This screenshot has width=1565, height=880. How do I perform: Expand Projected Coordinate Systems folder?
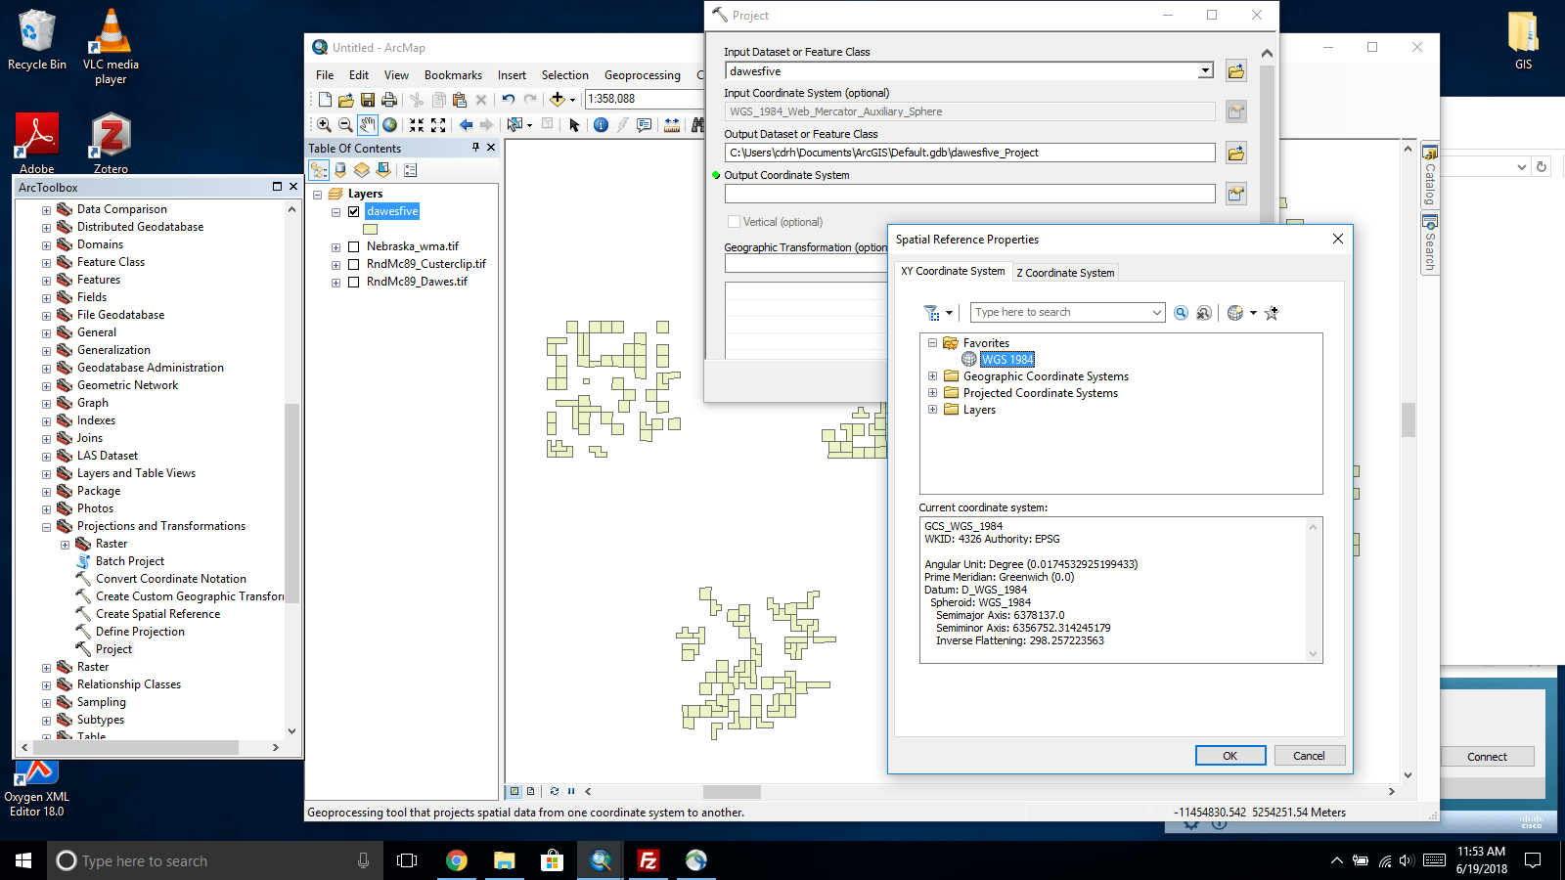pyautogui.click(x=931, y=392)
